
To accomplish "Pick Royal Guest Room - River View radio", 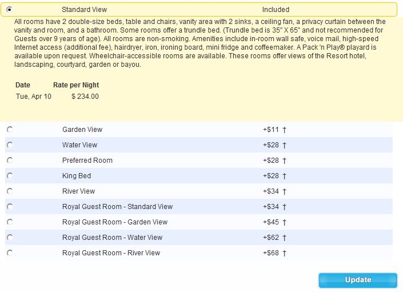I will [10, 252].
